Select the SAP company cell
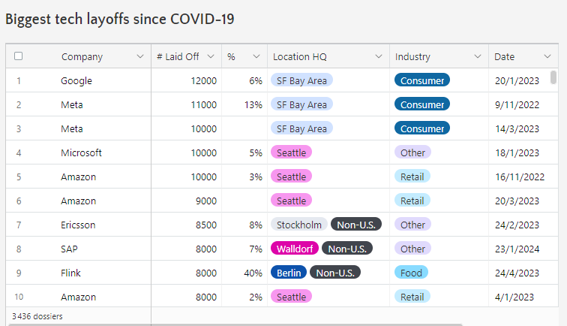The width and height of the screenshot is (567, 326). click(x=69, y=249)
